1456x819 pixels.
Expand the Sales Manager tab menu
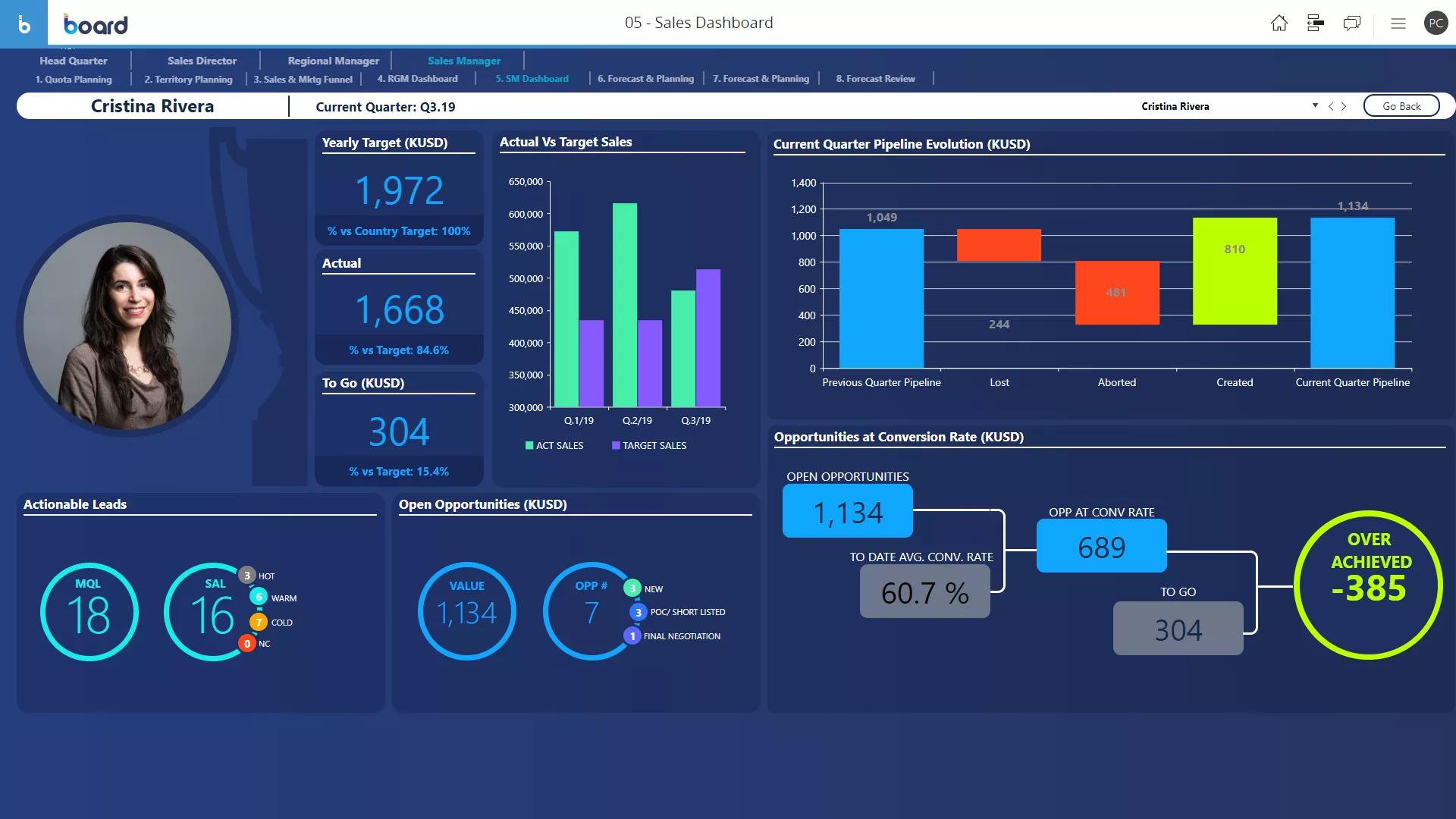click(x=463, y=60)
